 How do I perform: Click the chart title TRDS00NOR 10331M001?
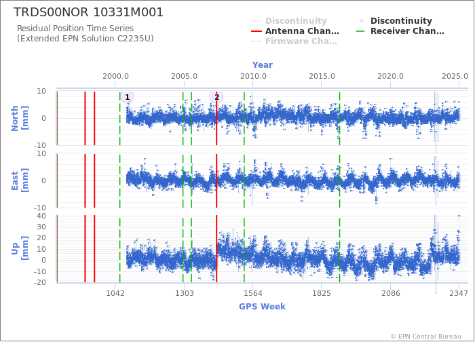click(x=88, y=12)
